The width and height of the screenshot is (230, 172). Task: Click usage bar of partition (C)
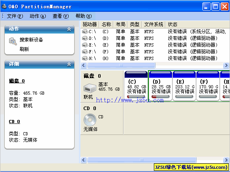coord(136,97)
